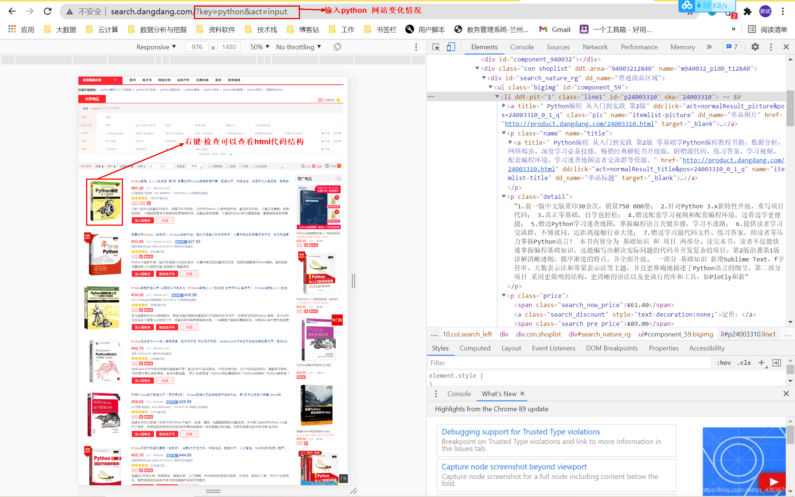Image resolution: width=795 pixels, height=497 pixels.
Task: Click the rotate screen orientation icon
Action: tap(338, 47)
